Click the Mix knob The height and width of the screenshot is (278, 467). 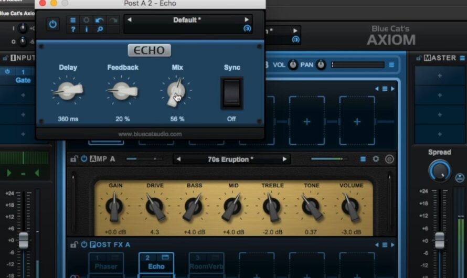coord(176,91)
